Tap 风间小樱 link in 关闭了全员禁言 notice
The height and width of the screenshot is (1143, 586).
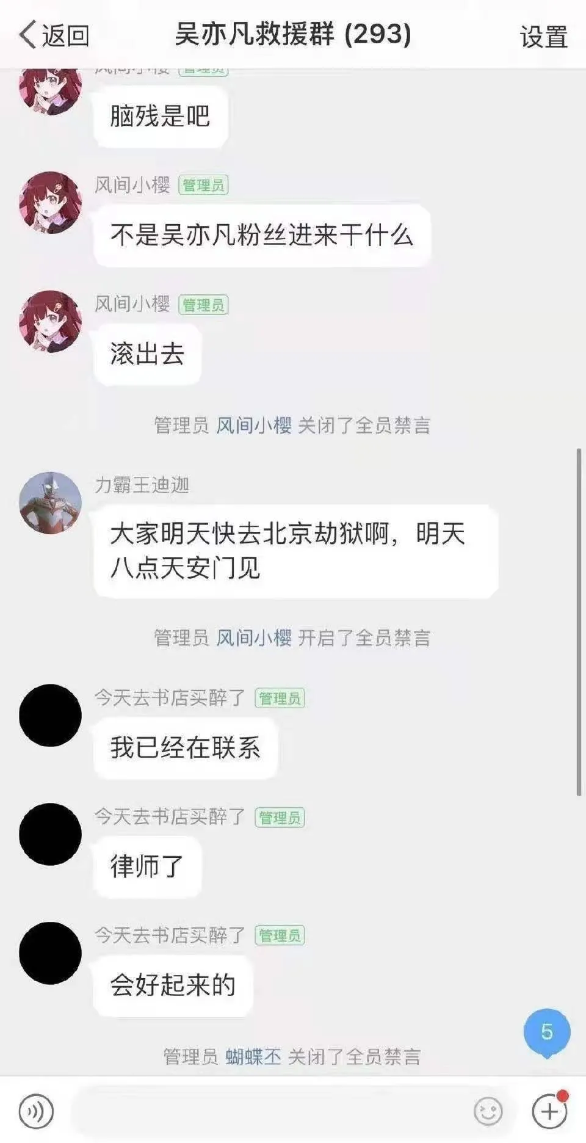pyautogui.click(x=254, y=425)
